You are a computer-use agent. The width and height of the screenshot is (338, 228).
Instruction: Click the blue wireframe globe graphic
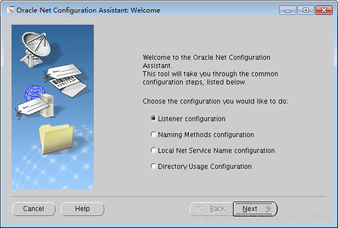[x=34, y=93]
